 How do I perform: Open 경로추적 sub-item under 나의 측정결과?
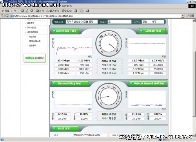33,45
